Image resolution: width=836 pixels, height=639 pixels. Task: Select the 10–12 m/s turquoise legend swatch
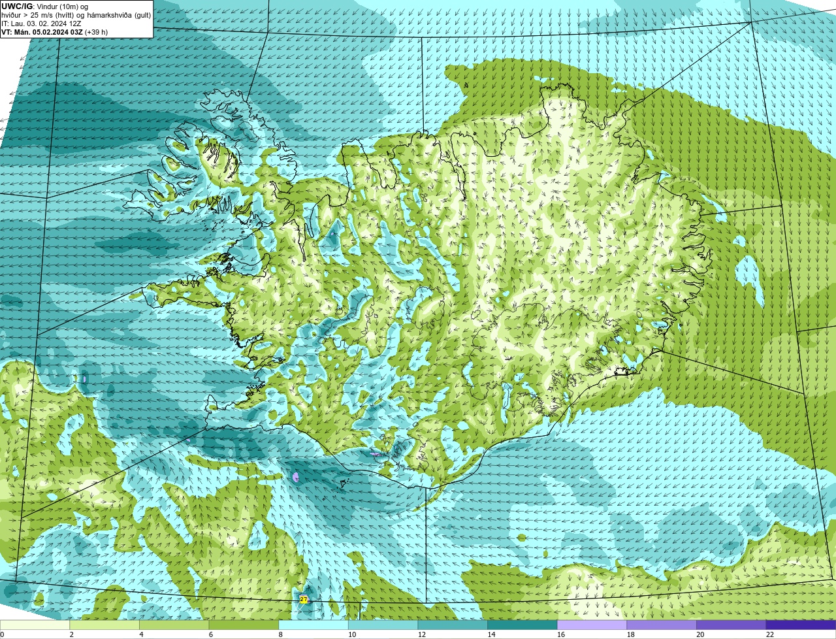click(x=383, y=625)
